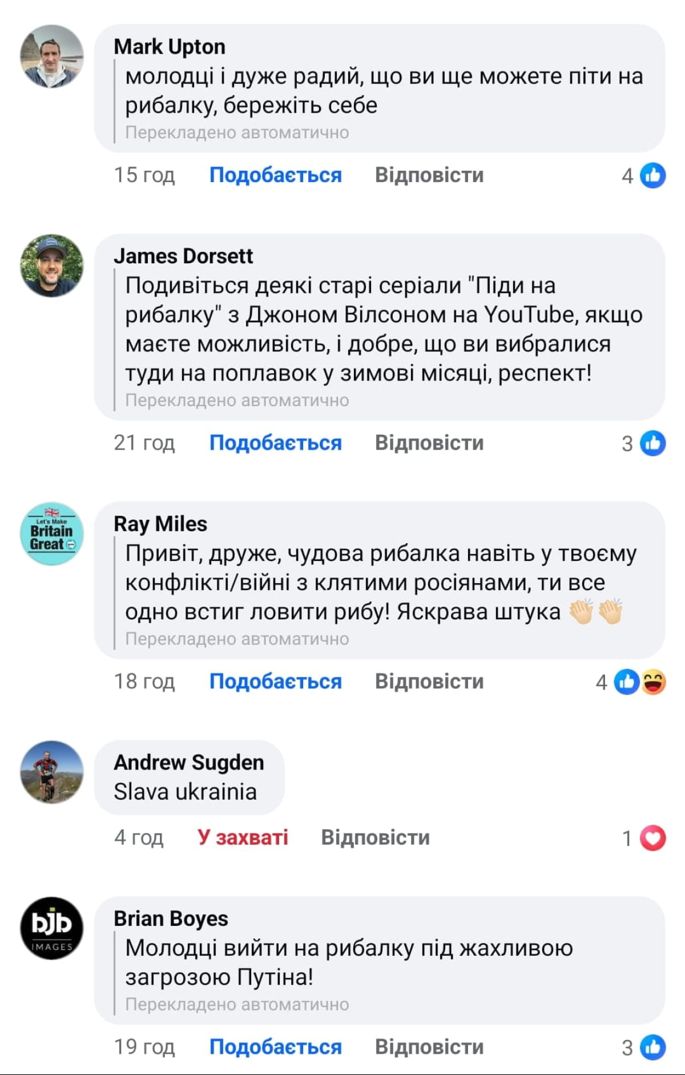Viewport: 685px width, 1075px height.
Task: Like Ray Miles' comment via Подобається
Action: point(275,681)
